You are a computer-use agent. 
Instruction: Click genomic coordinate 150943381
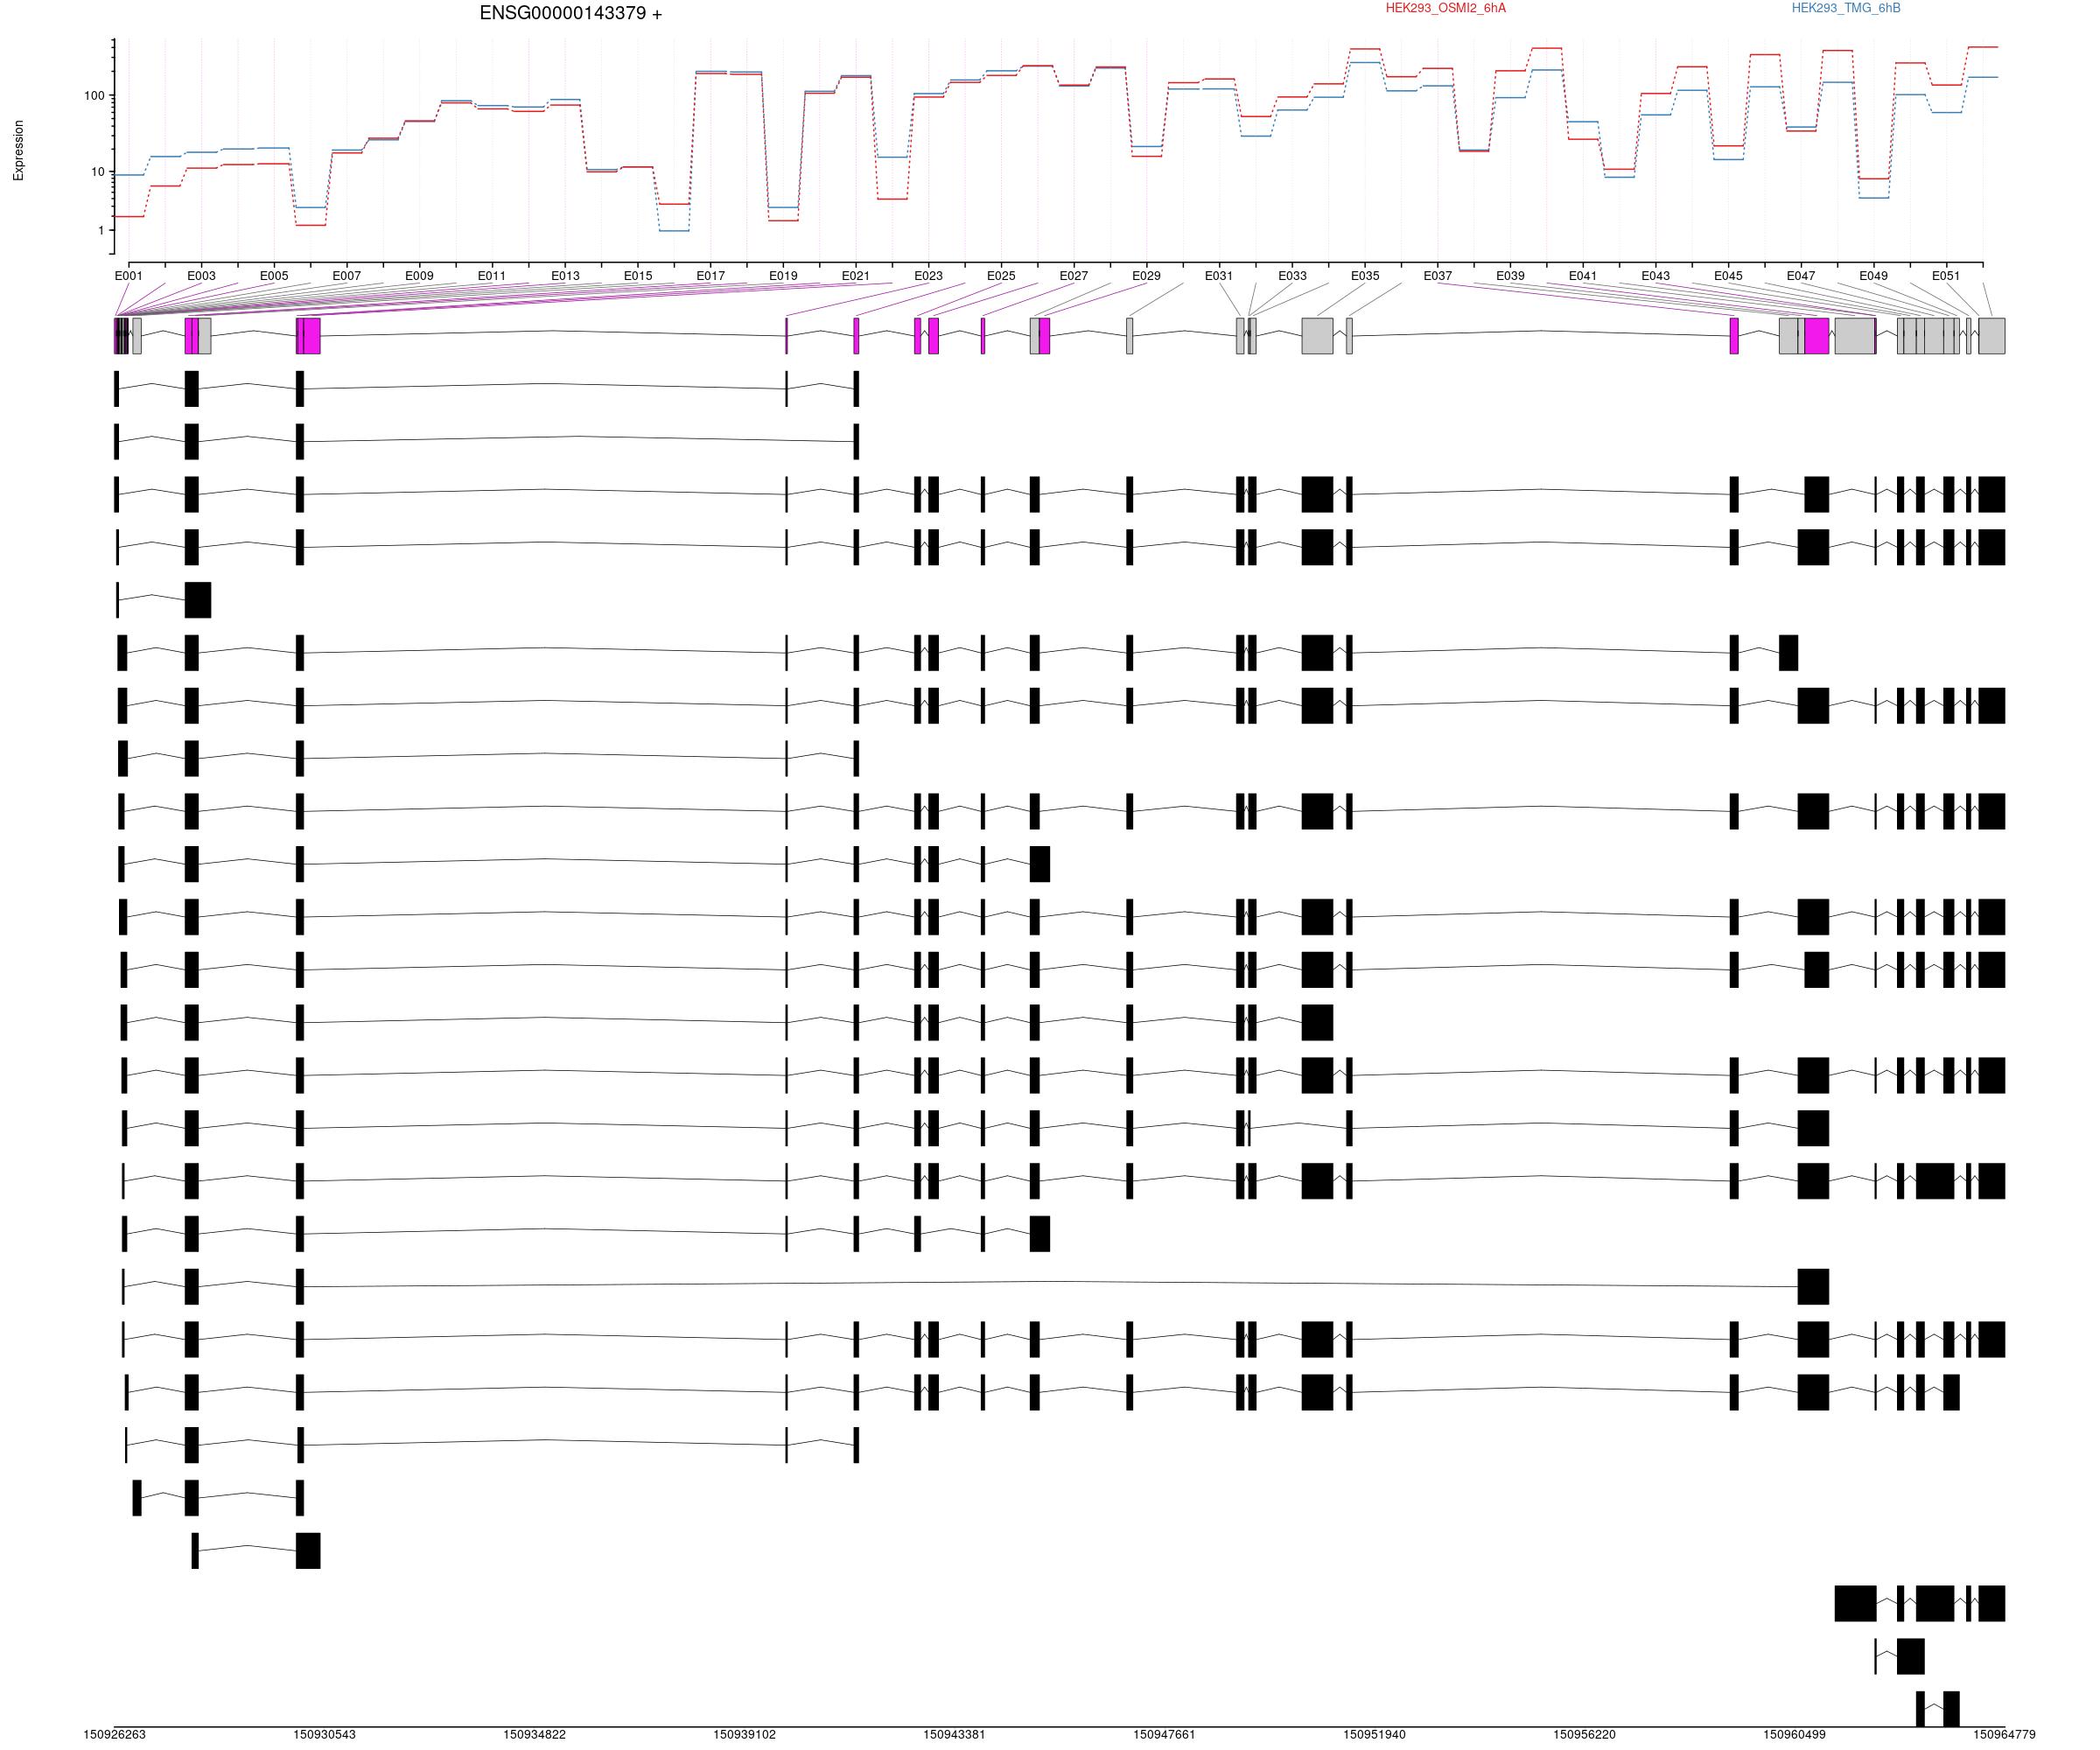[954, 1735]
